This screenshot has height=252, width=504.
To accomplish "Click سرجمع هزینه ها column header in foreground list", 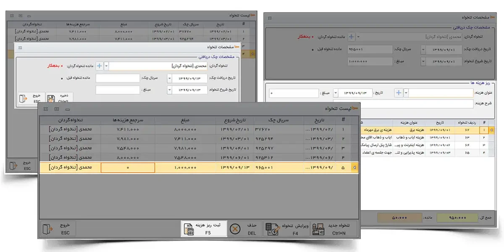I will coord(128,120).
